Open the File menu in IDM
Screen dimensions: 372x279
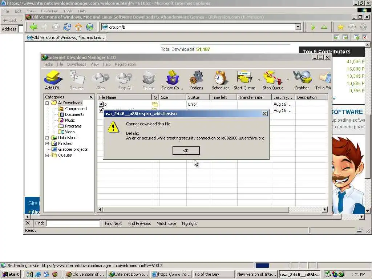[60, 64]
